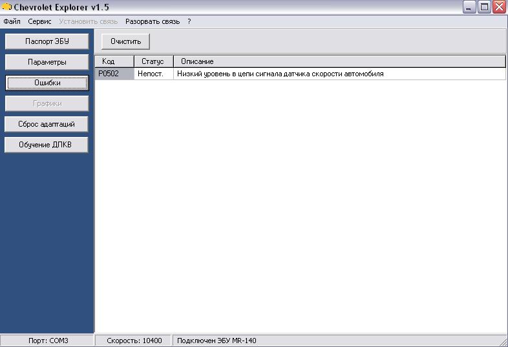Open the ? help menu
Image resolution: width=508 pixels, height=347 pixels.
click(189, 21)
